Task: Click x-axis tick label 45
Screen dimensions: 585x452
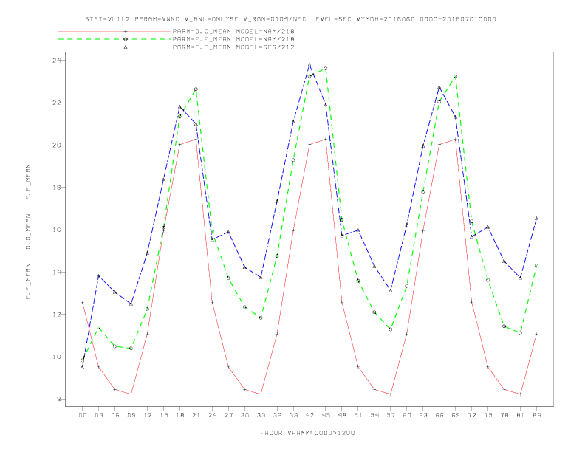Action: (x=326, y=415)
